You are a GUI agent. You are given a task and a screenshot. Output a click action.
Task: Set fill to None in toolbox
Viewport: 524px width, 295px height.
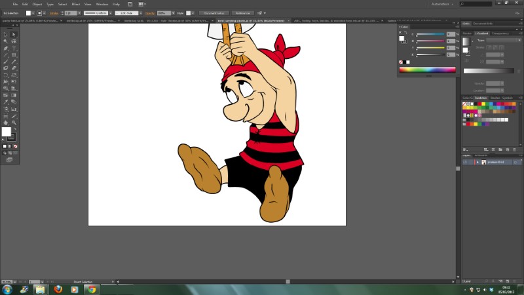15,146
